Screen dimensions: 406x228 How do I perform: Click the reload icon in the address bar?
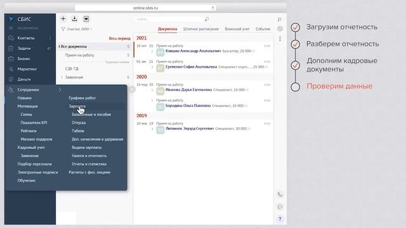(213, 8)
